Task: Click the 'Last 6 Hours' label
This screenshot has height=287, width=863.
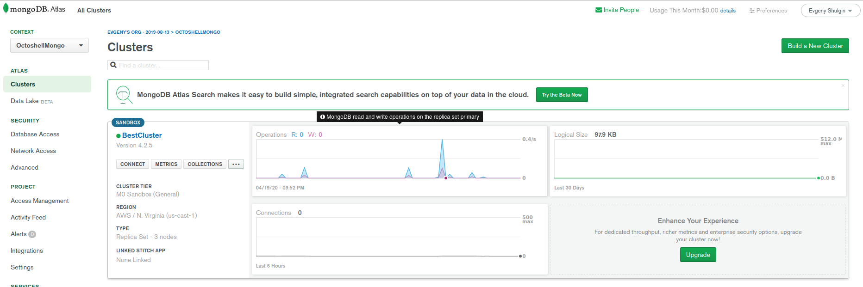Action: tap(270, 266)
